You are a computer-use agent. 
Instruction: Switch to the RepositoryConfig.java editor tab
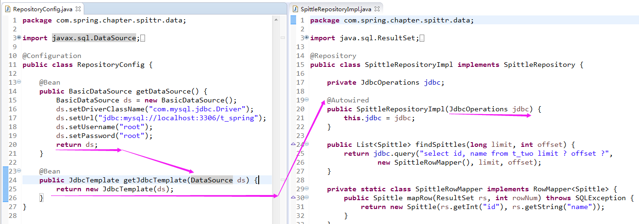click(43, 9)
